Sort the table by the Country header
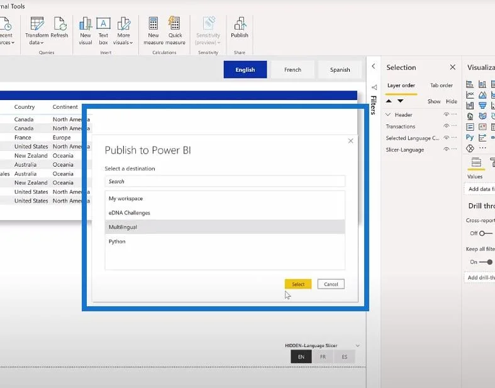The height and width of the screenshot is (388, 495). [25, 107]
